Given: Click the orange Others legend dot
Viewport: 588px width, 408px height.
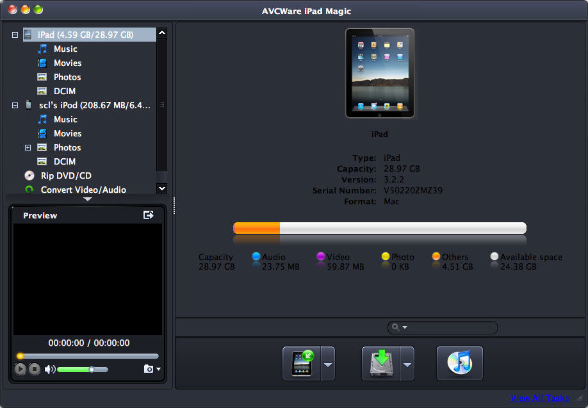Looking at the screenshot, I should tap(436, 256).
